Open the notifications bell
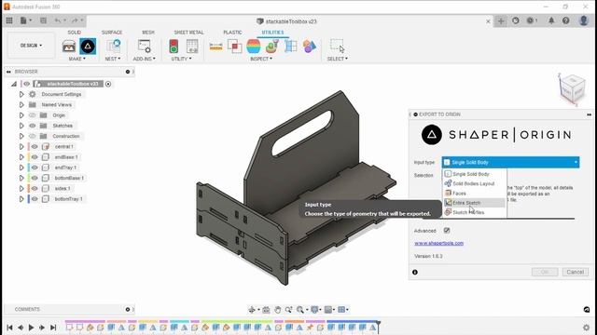 [551, 20]
